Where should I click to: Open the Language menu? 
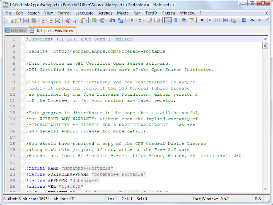coord(84,13)
